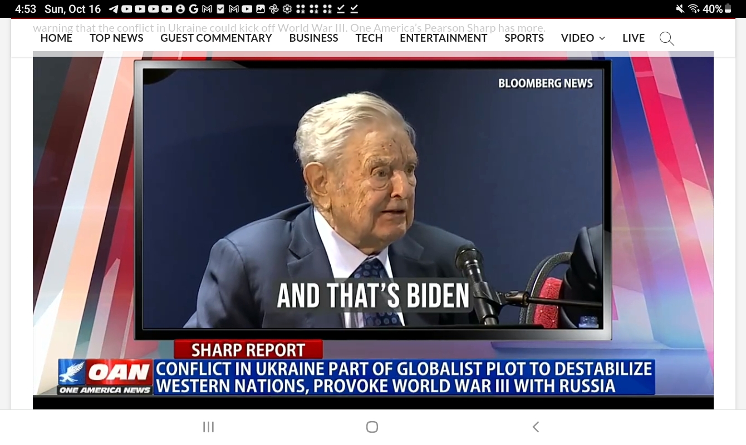Tap the muted sound status icon
Screen dimensions: 746x445
tap(680, 9)
